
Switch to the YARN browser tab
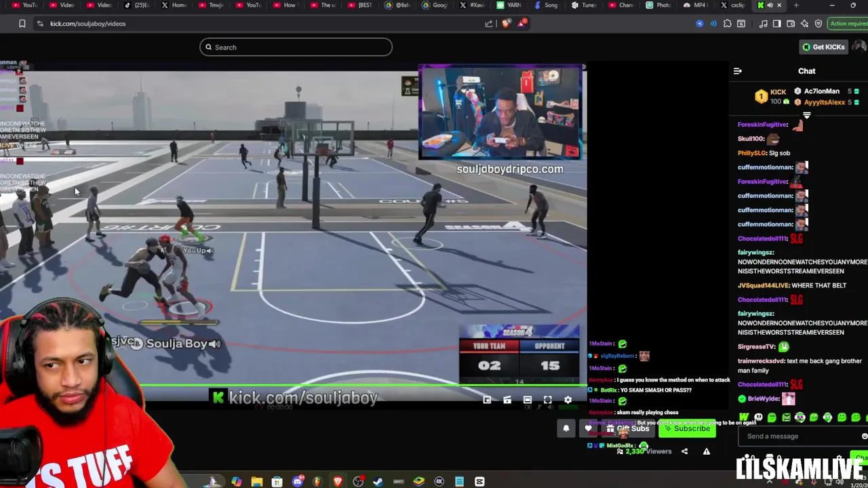pyautogui.click(x=508, y=5)
